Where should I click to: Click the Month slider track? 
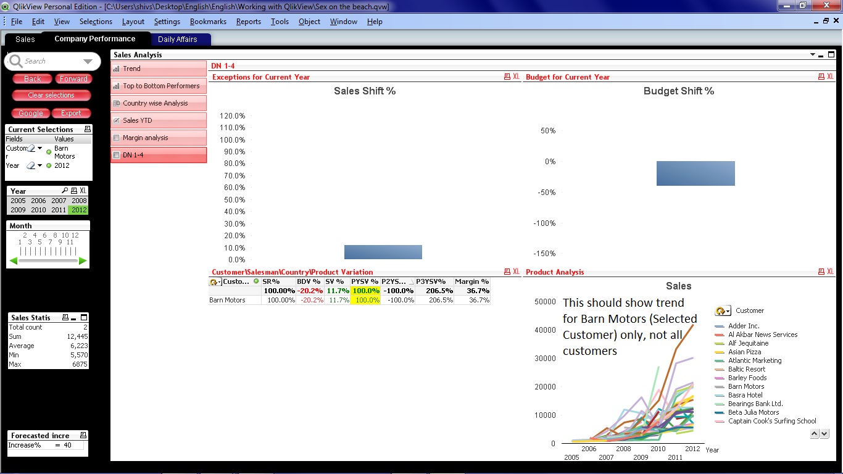pyautogui.click(x=48, y=261)
